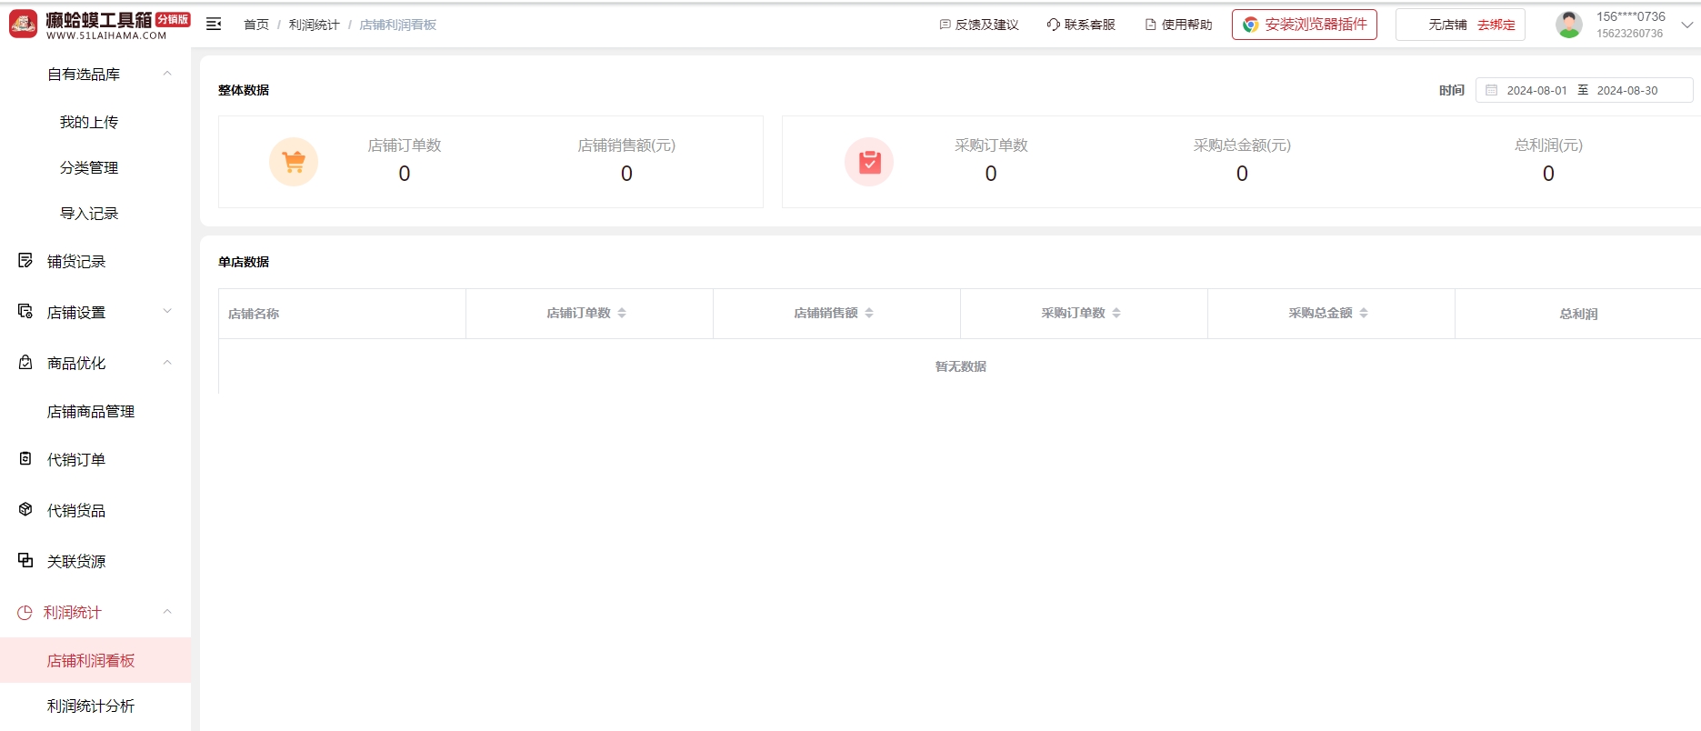Click the user avatar picture
The image size is (1701, 731).
(1568, 25)
